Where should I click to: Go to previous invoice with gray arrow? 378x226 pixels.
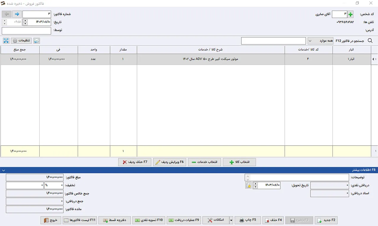tap(7, 14)
